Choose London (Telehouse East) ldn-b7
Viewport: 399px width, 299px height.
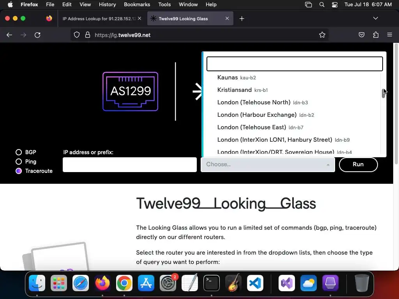click(x=293, y=127)
